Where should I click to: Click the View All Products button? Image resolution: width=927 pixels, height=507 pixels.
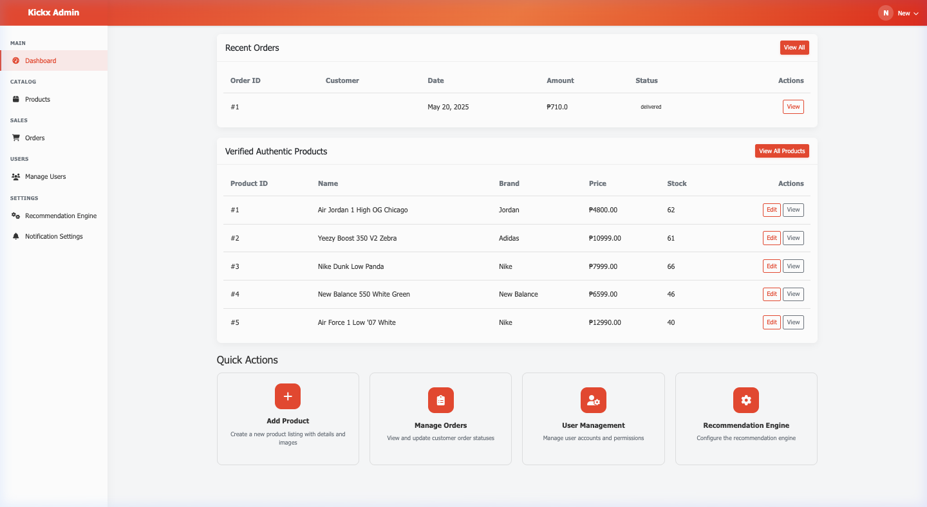782,151
